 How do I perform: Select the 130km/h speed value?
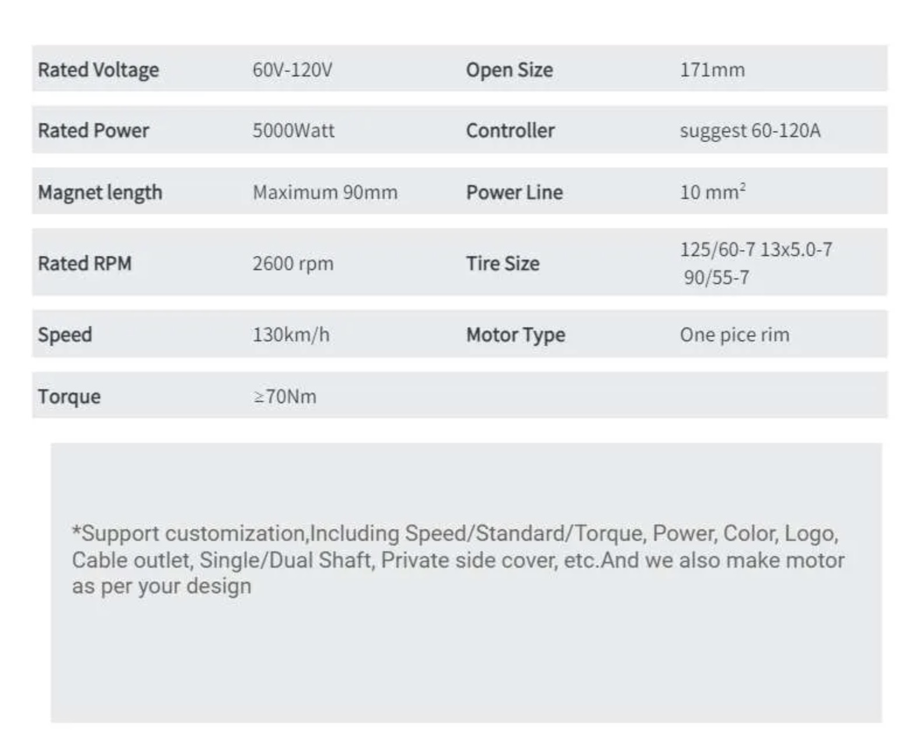point(291,335)
